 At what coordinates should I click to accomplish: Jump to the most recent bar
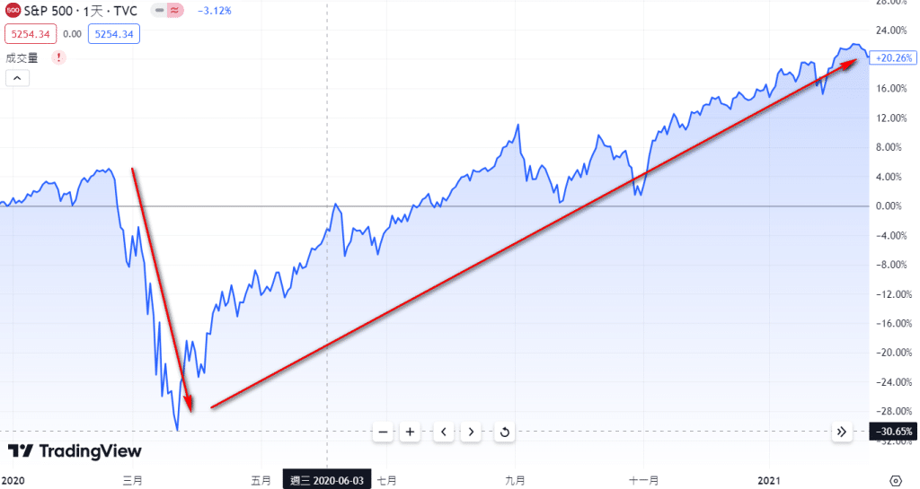842,432
